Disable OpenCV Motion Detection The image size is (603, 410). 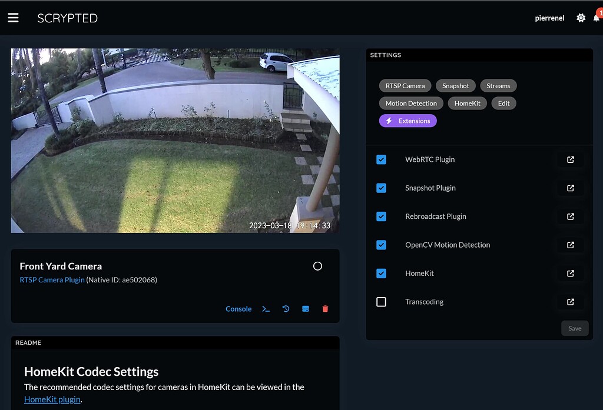point(381,245)
